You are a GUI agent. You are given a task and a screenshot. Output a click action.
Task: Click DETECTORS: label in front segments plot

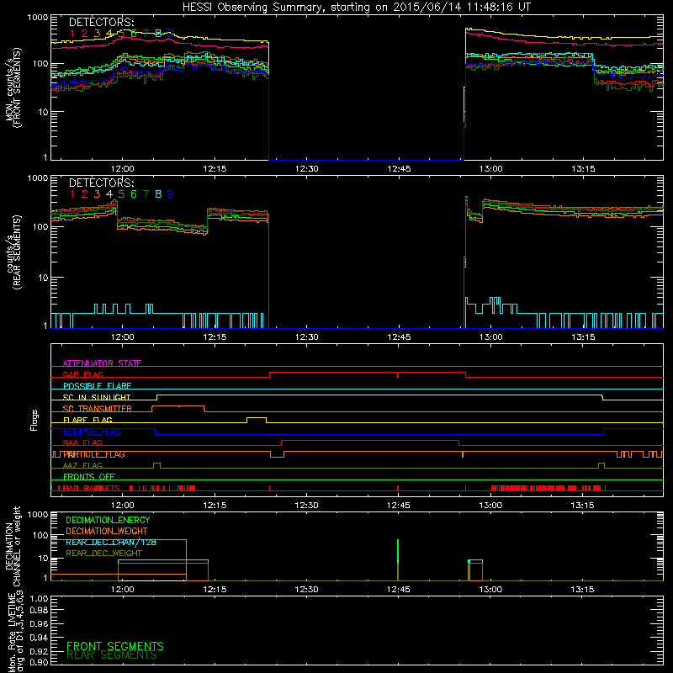[x=101, y=23]
